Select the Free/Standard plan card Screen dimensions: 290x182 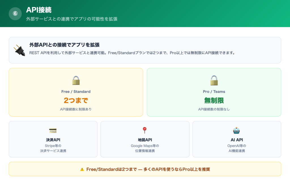76,92
